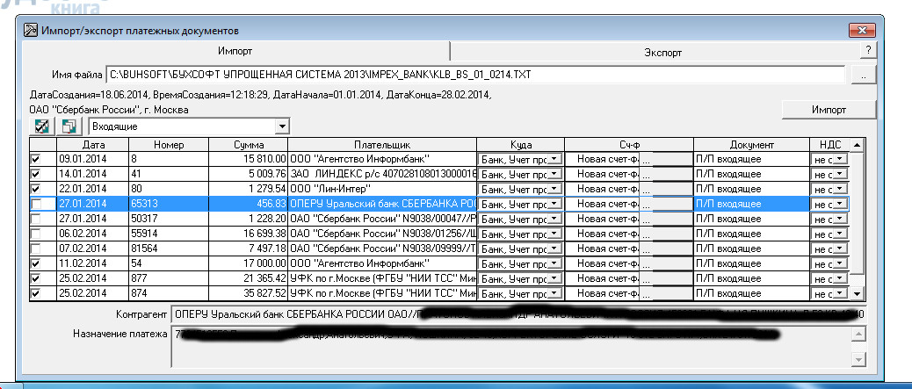The width and height of the screenshot is (912, 389).
Task: Click the window title bar app icon
Action: coord(30,30)
